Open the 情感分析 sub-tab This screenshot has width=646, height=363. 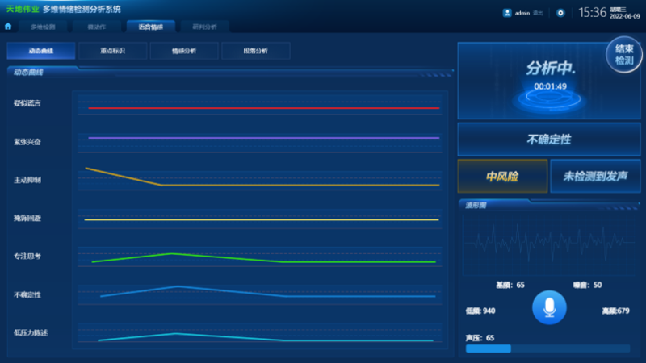click(x=184, y=51)
